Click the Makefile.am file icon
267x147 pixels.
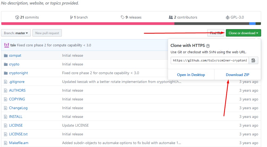pyautogui.click(x=6, y=143)
